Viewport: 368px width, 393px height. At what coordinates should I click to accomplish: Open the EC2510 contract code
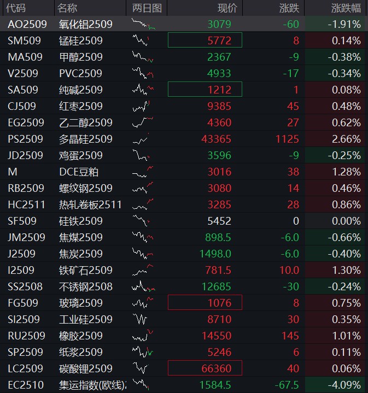[26, 385]
